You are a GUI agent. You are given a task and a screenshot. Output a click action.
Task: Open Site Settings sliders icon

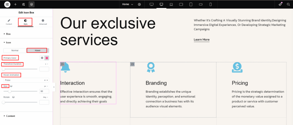pyautogui.click(x=23, y=4)
